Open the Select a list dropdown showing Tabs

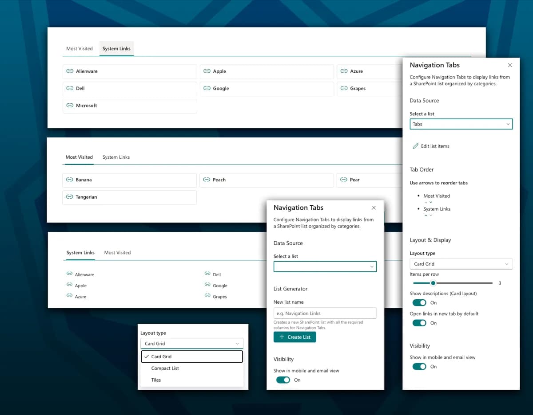[461, 124]
